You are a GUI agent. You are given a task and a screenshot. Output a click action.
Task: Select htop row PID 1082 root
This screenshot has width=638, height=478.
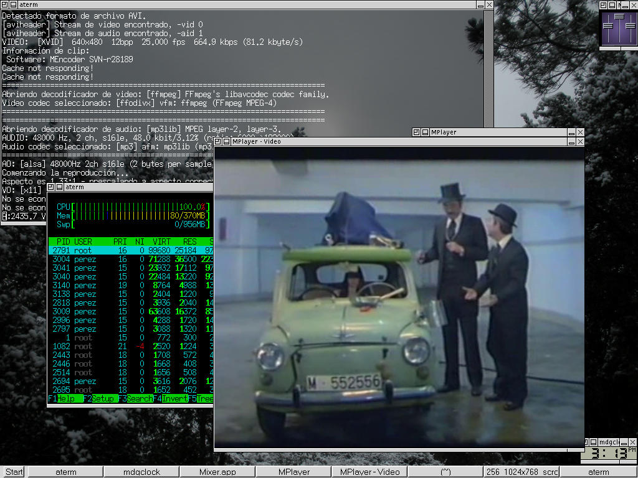point(131,346)
